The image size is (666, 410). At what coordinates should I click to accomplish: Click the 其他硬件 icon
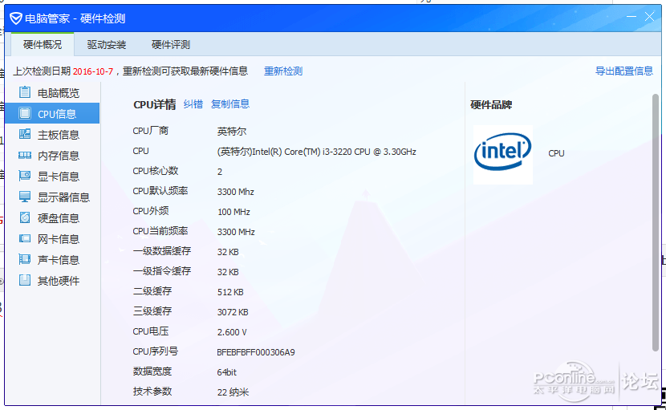[x=25, y=280]
